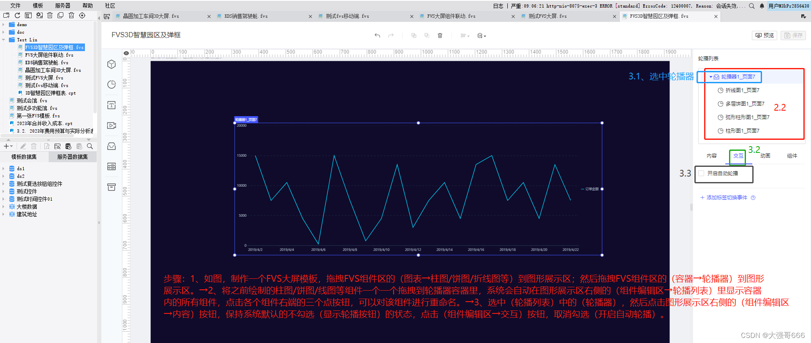Select 柱形图1_页面7 in carousel list

[742, 131]
